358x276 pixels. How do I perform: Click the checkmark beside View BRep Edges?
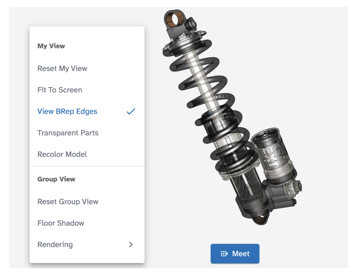coord(131,111)
